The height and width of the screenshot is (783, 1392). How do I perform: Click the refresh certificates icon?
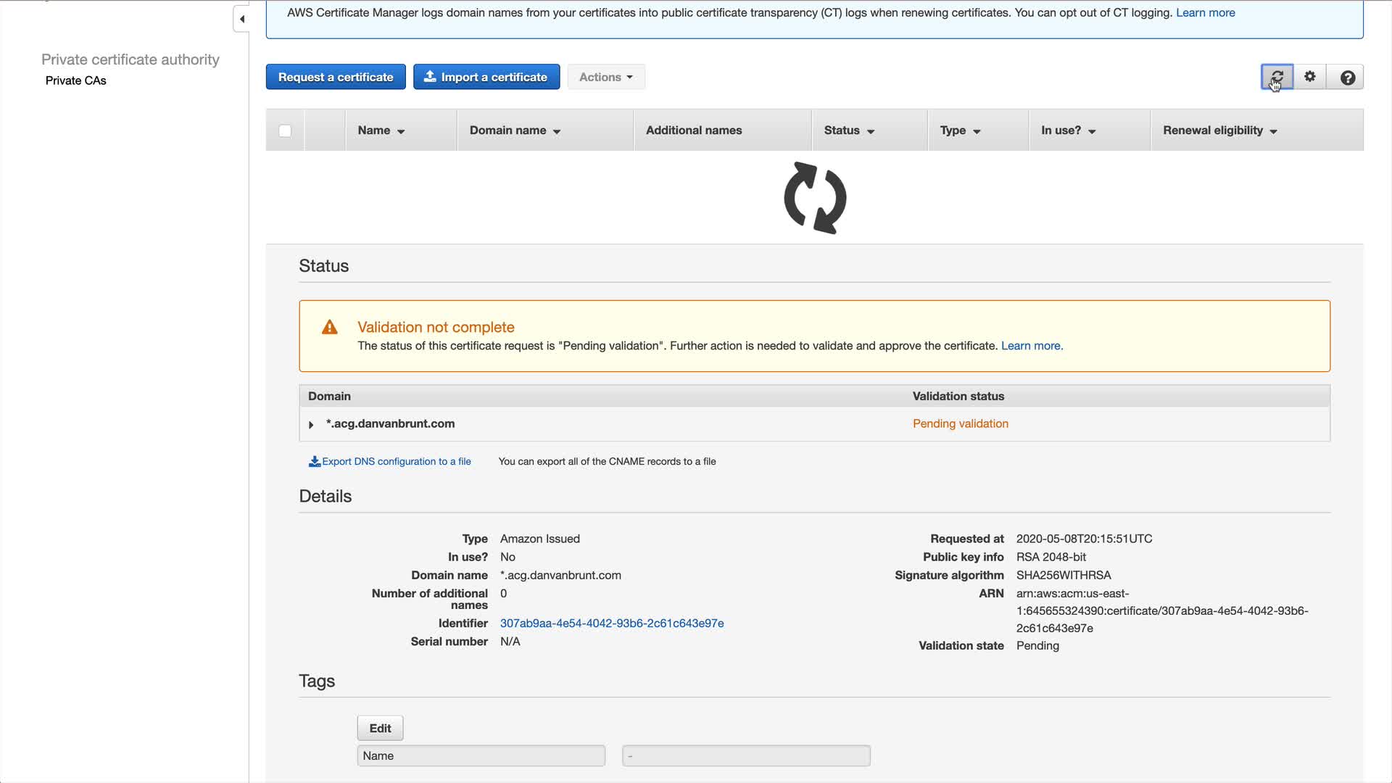pyautogui.click(x=1277, y=77)
